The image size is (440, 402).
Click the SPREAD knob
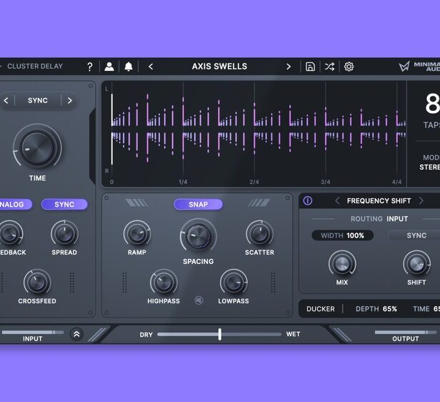click(x=64, y=234)
